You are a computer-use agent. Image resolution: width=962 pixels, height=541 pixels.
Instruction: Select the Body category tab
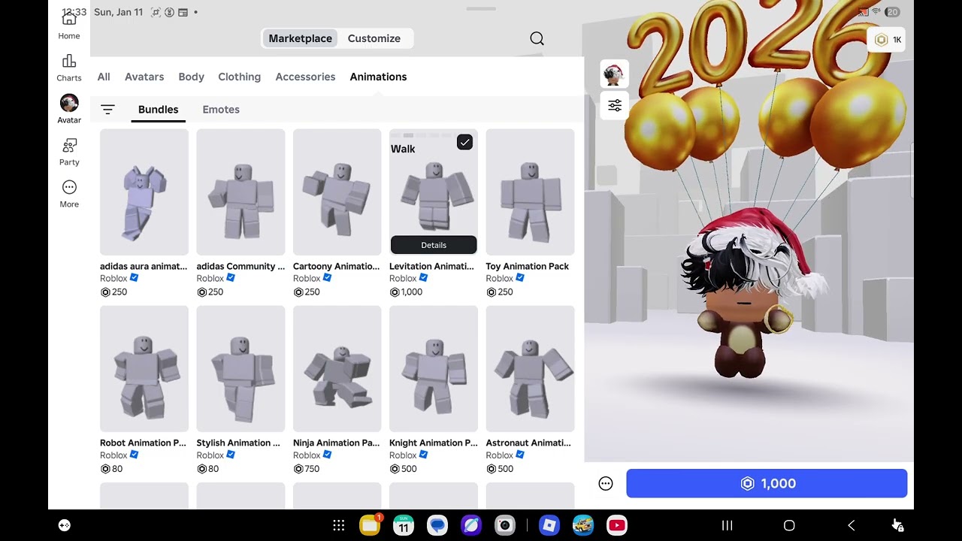pos(191,77)
